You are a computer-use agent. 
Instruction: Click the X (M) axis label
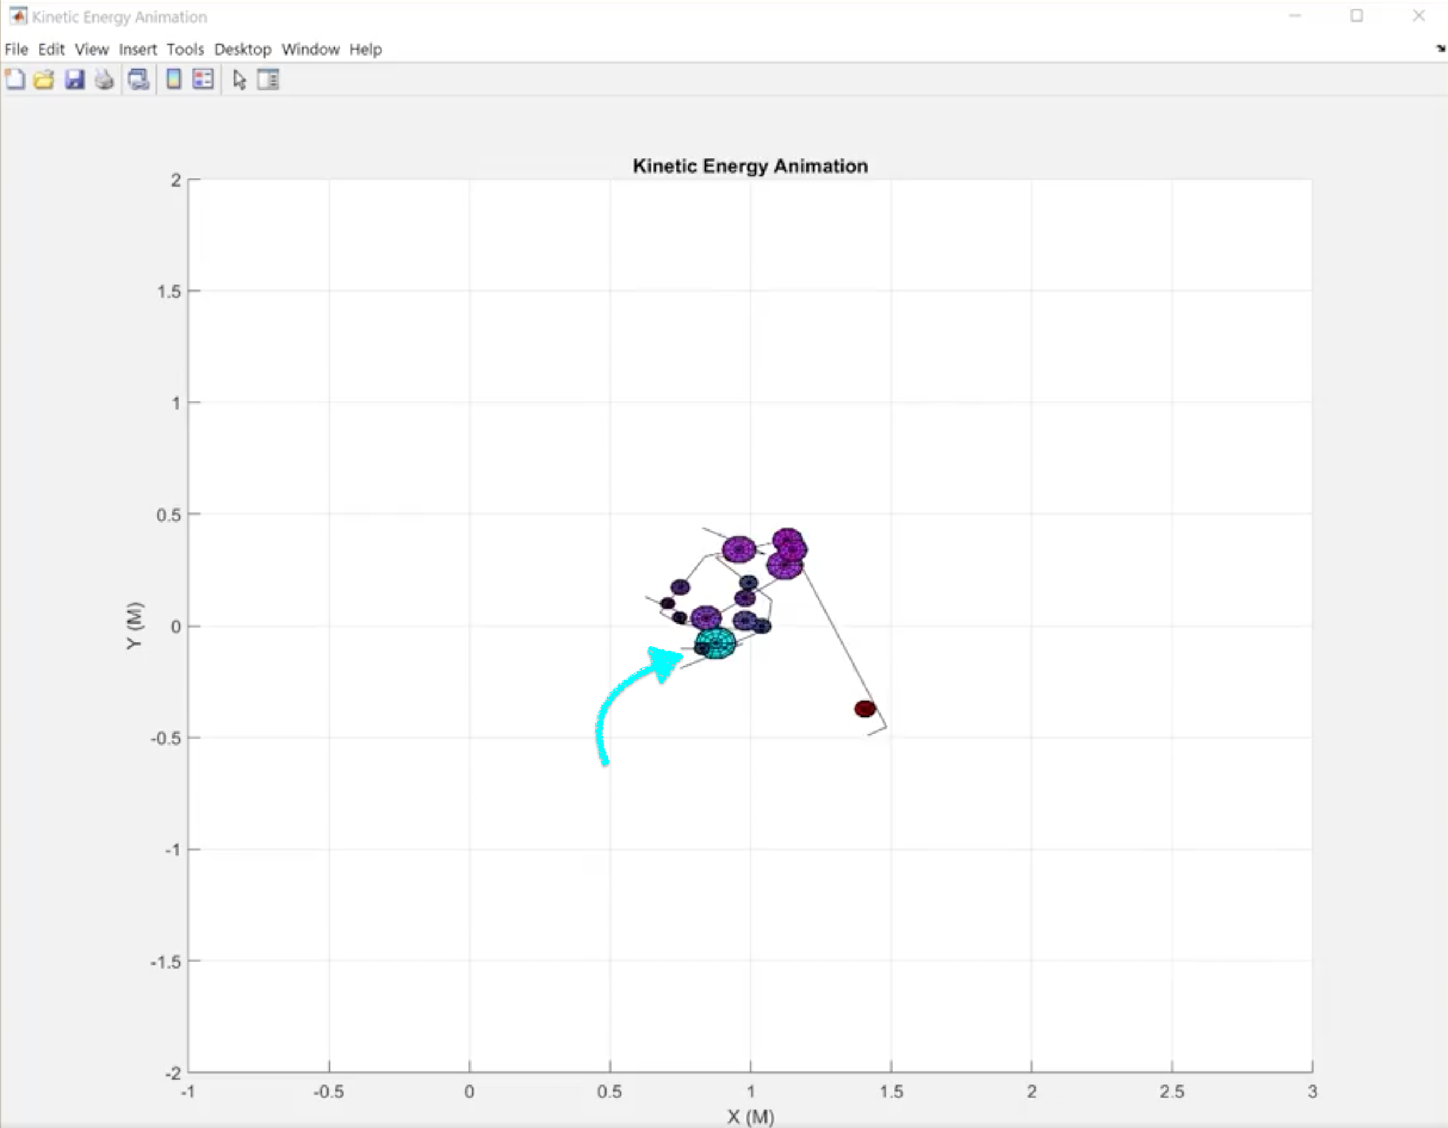click(x=751, y=1117)
